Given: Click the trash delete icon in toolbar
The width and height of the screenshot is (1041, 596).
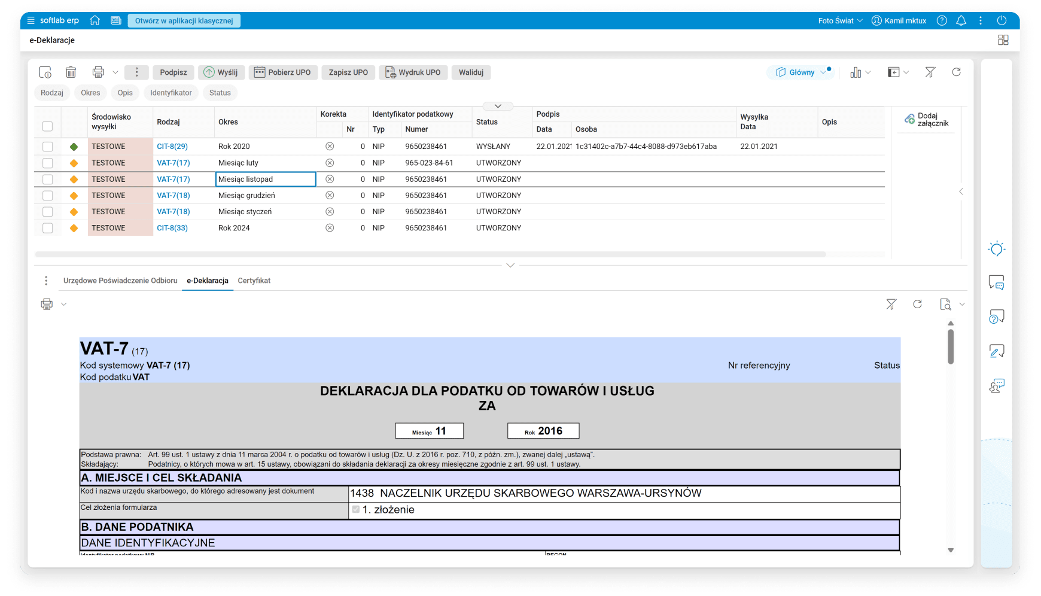Looking at the screenshot, I should pos(71,72).
